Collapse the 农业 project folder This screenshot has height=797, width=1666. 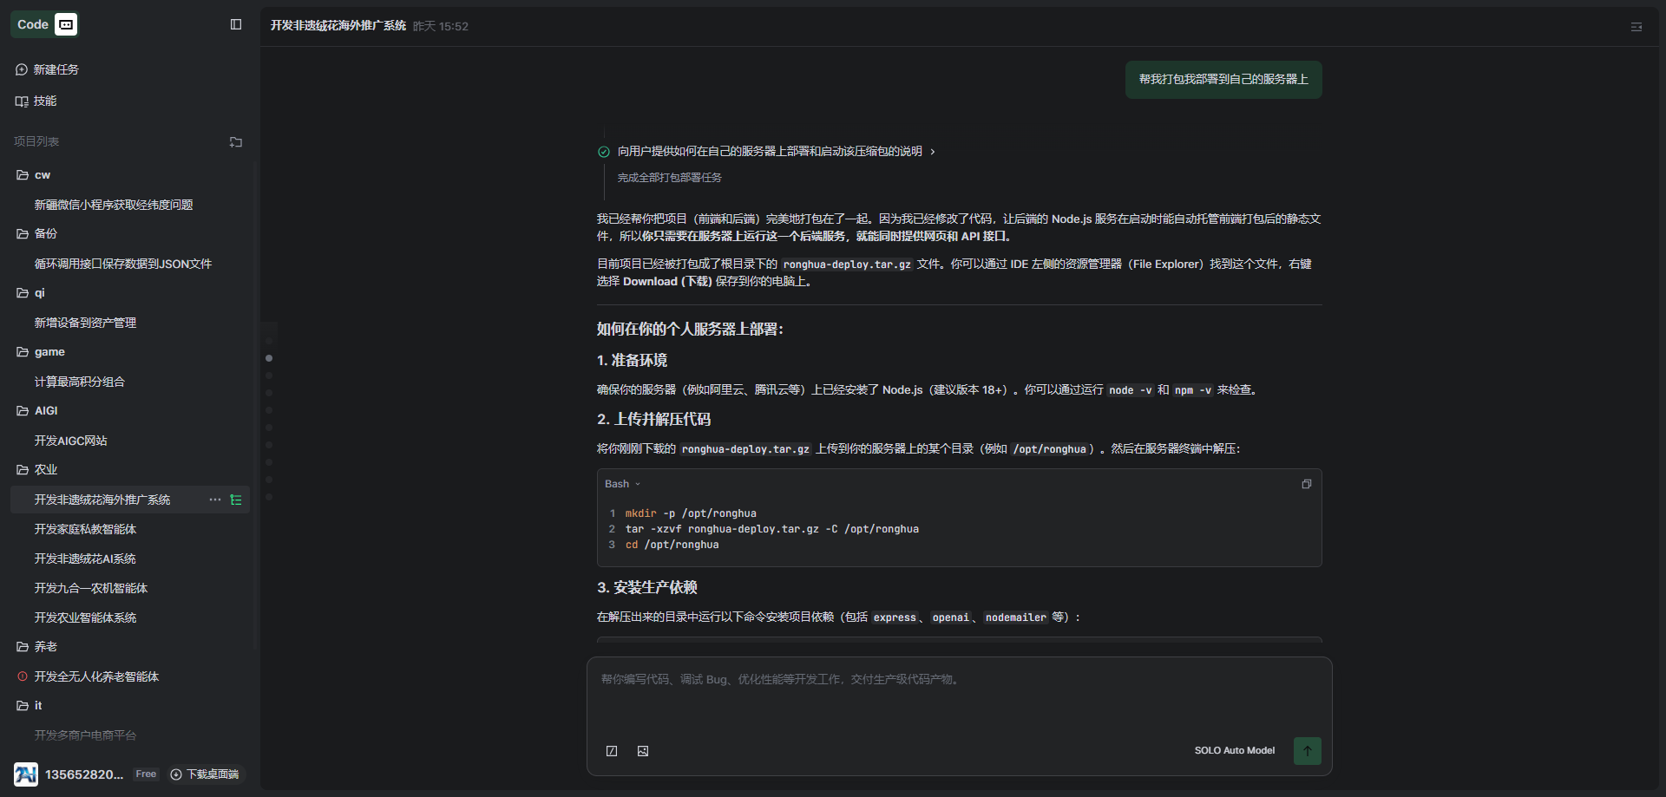click(x=23, y=470)
